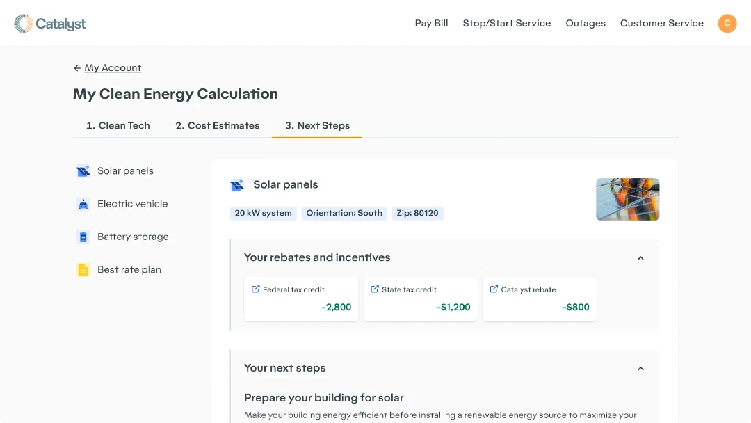The width and height of the screenshot is (751, 423).
Task: Click the back arrow beside My Account
Action: click(x=77, y=68)
